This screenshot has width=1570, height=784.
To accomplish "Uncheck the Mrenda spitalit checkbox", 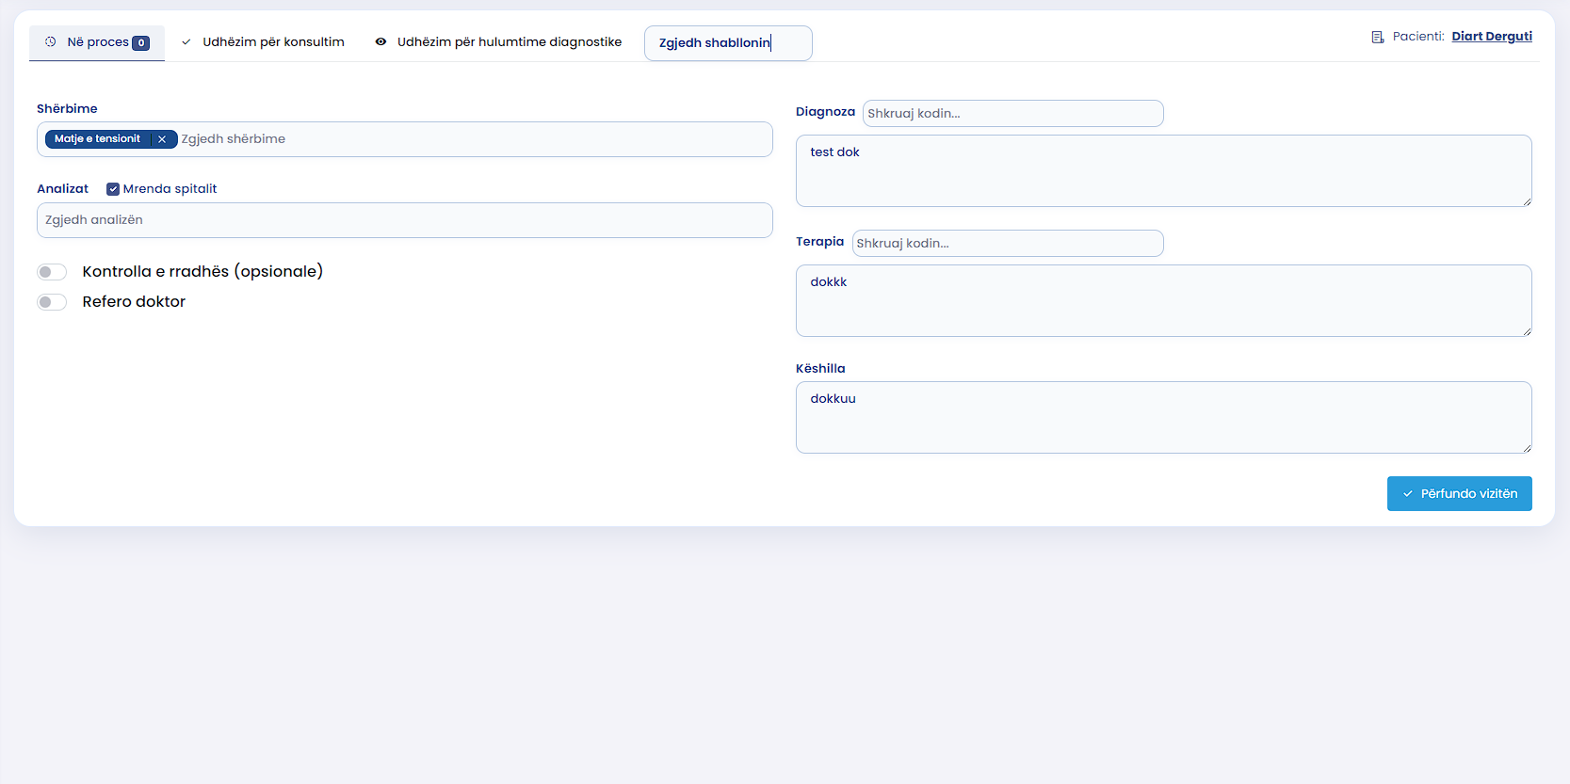I will point(113,189).
